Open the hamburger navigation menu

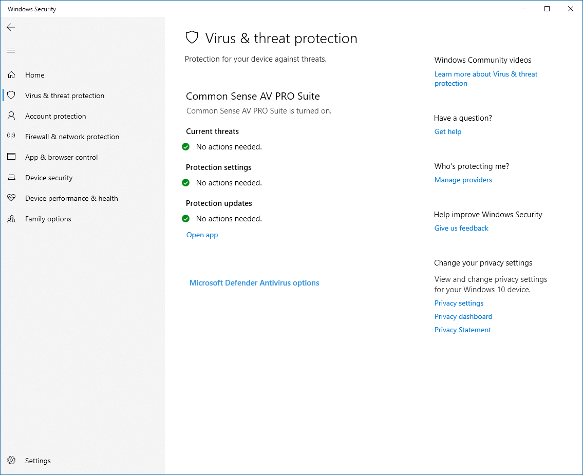(x=11, y=50)
